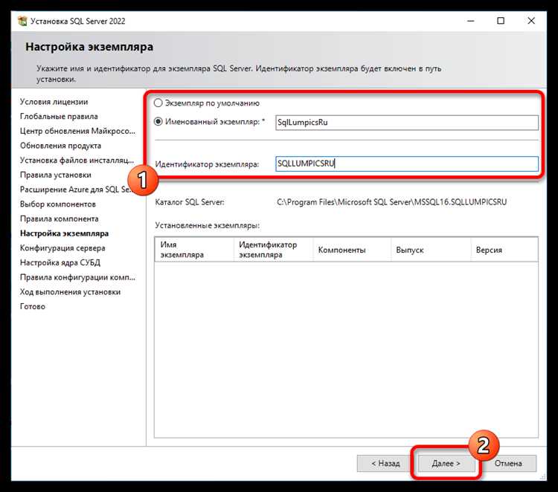Select 'Глобальные правила' in the left step list
This screenshot has width=558, height=492.
(x=59, y=117)
